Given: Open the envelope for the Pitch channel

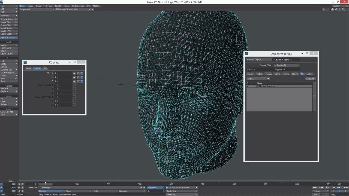Looking at the screenshot, I should pyautogui.click(x=23, y=188).
